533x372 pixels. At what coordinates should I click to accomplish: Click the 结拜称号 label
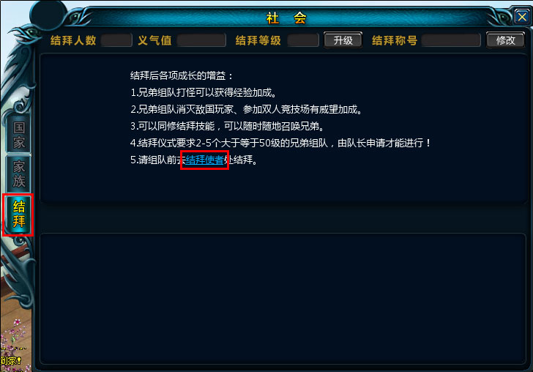click(395, 40)
